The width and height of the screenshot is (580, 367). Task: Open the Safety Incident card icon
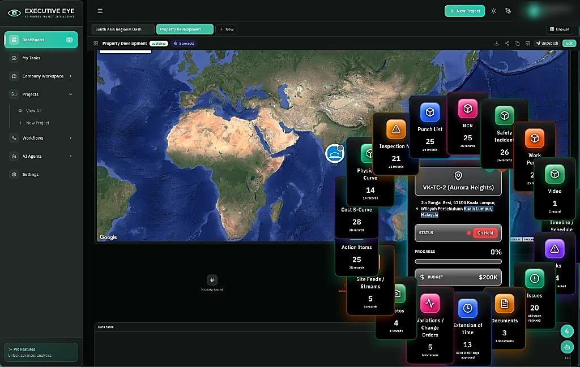[x=505, y=115]
